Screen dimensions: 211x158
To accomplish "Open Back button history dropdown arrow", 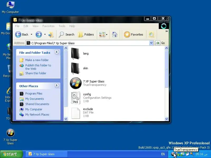I will [x=31, y=34].
